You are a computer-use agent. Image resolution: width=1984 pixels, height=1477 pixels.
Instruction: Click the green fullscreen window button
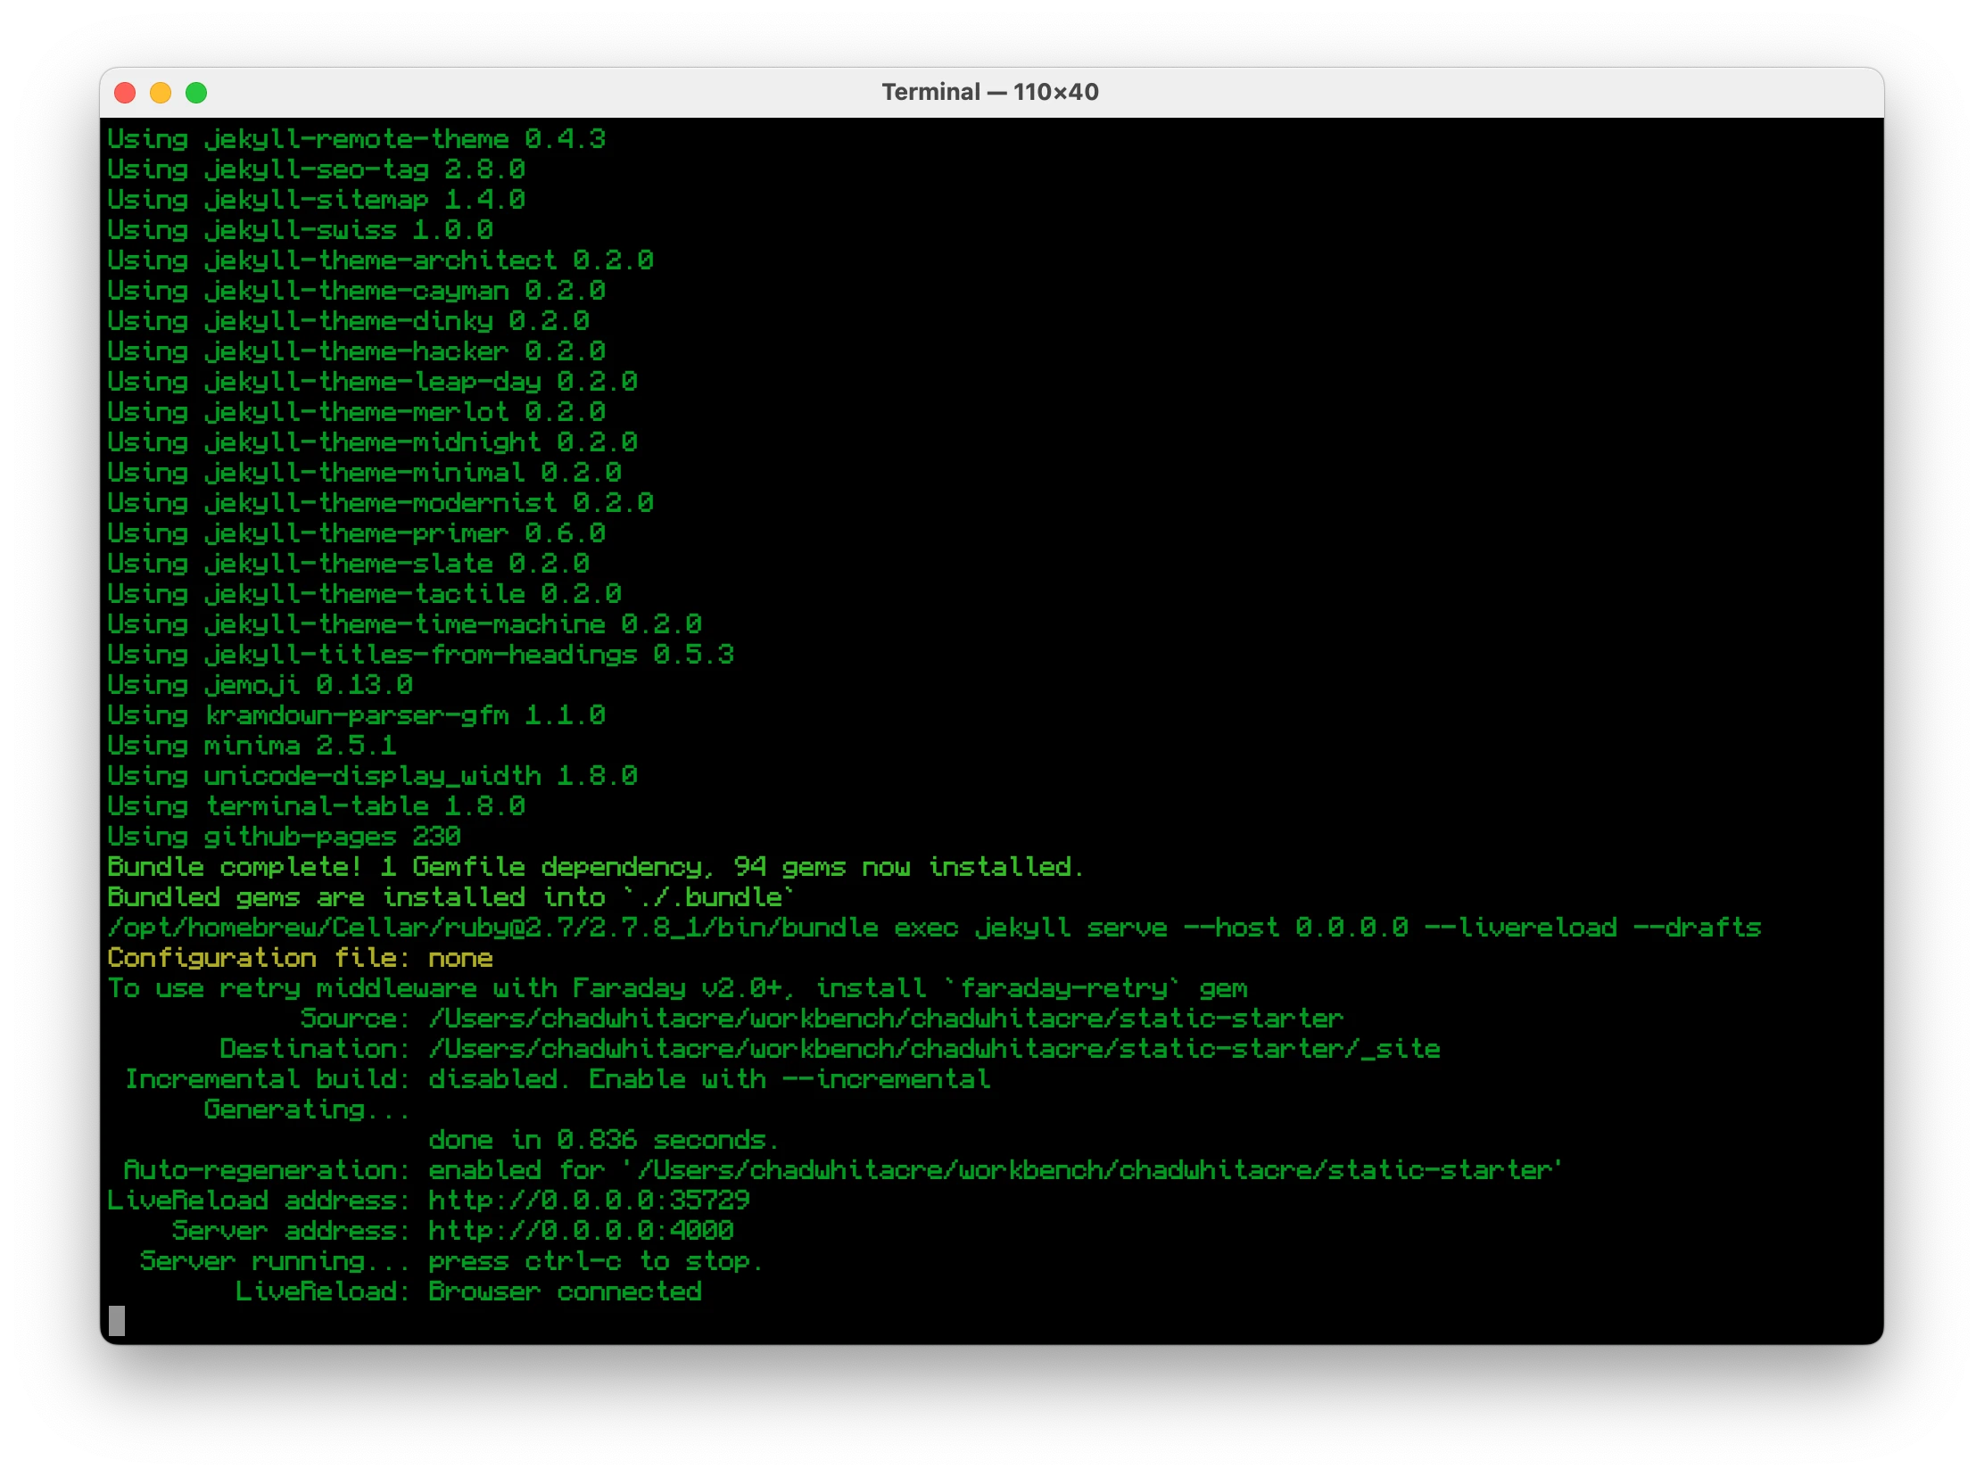(x=196, y=93)
